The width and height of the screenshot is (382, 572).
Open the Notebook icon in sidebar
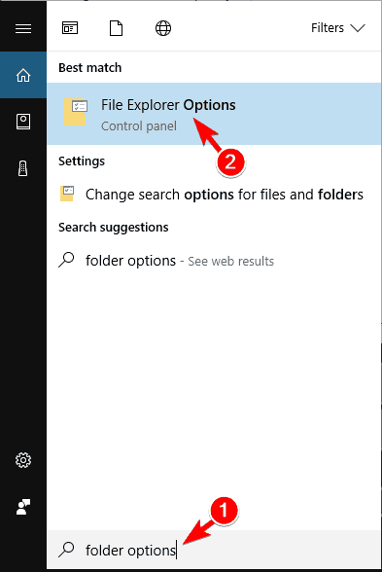point(23,122)
